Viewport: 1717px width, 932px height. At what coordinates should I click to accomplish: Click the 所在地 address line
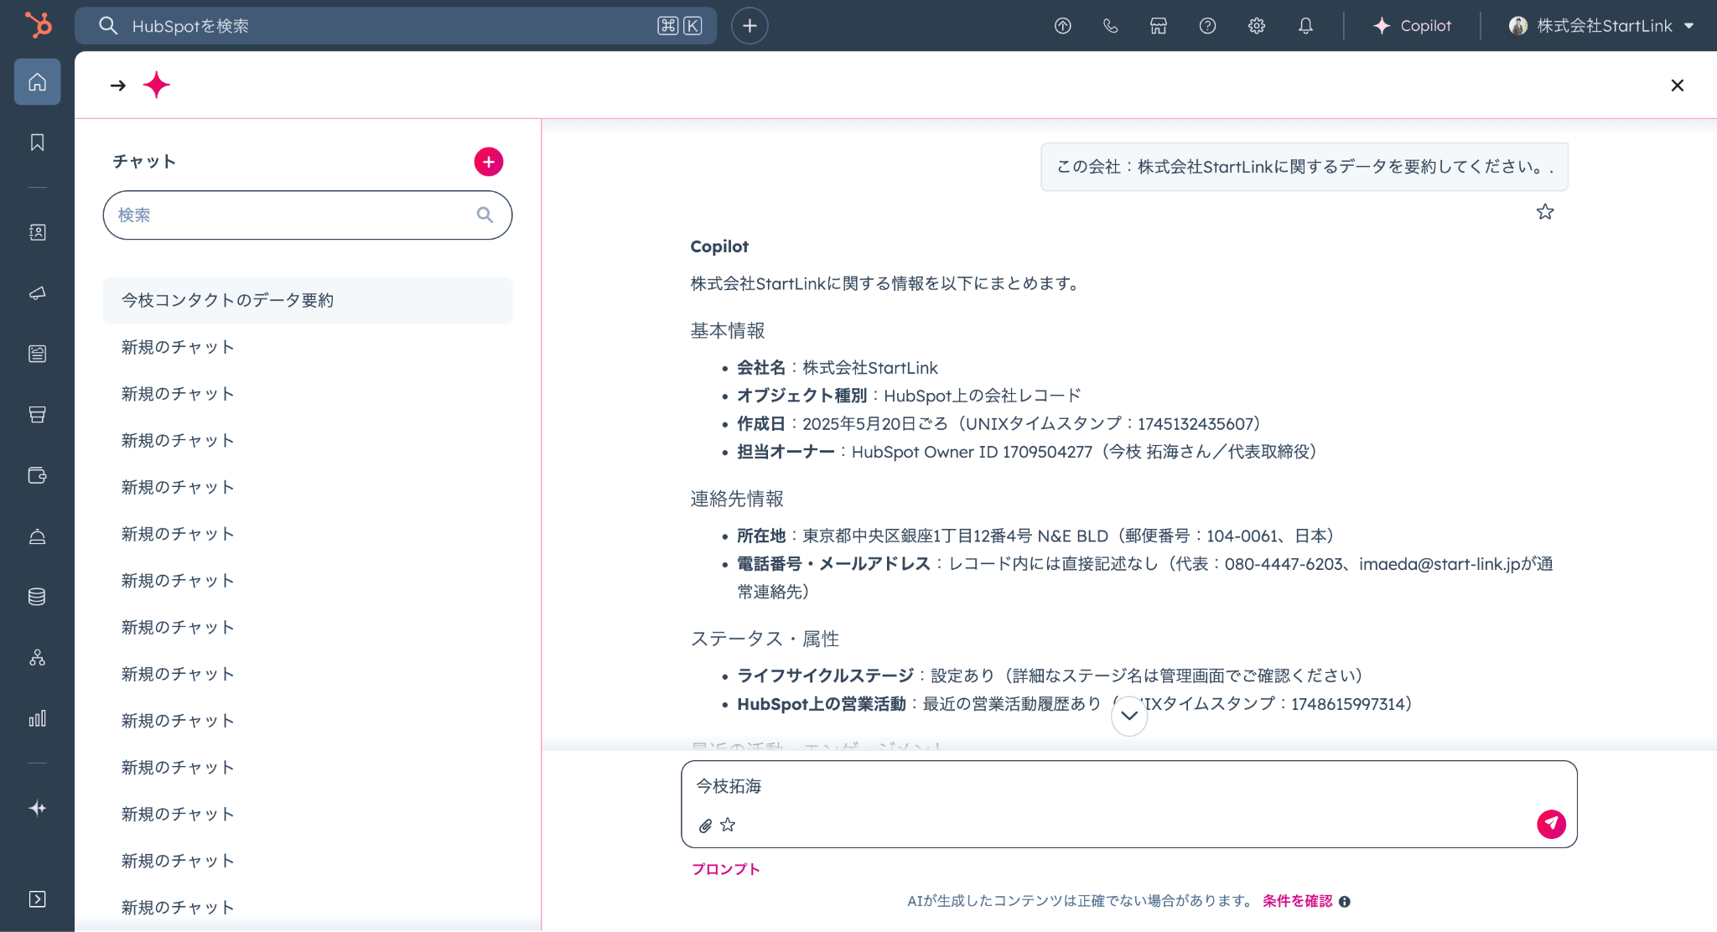1038,536
